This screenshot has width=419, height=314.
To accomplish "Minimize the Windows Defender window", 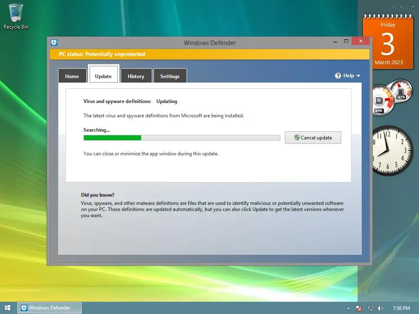I will [335, 41].
